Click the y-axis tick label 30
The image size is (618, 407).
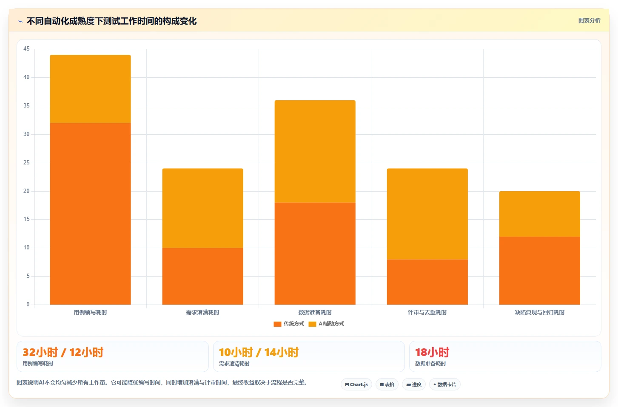(x=26, y=134)
